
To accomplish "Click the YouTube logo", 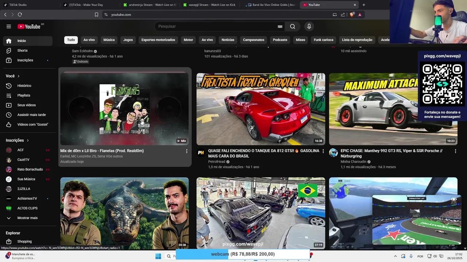I will [x=29, y=26].
